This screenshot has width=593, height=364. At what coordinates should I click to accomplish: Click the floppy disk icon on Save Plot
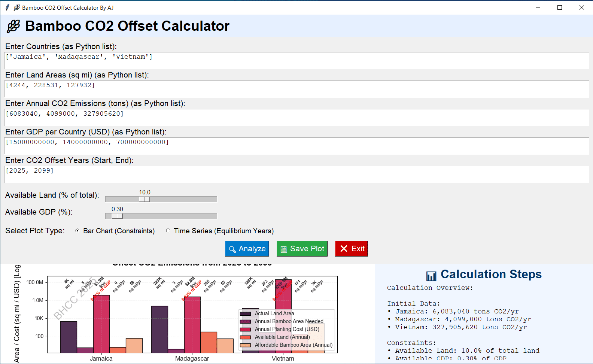284,249
